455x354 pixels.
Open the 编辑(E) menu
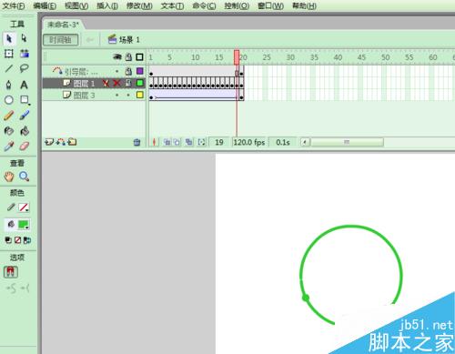[45, 5]
